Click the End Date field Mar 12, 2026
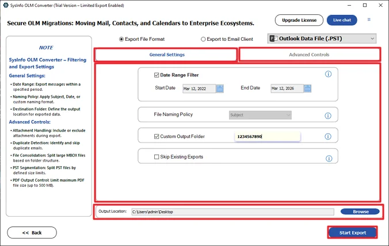 pyautogui.click(x=287, y=89)
